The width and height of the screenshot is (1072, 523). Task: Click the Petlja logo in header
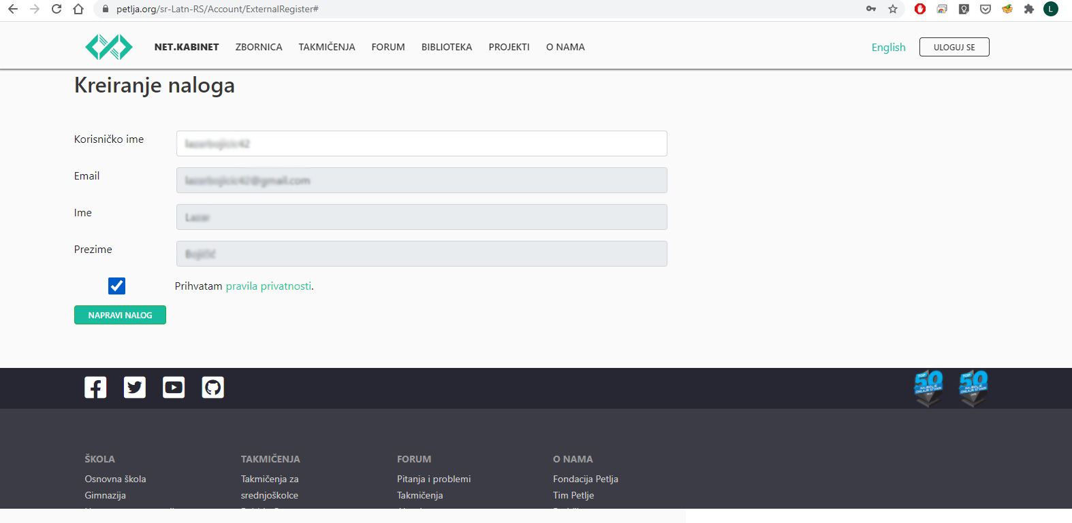pos(109,47)
